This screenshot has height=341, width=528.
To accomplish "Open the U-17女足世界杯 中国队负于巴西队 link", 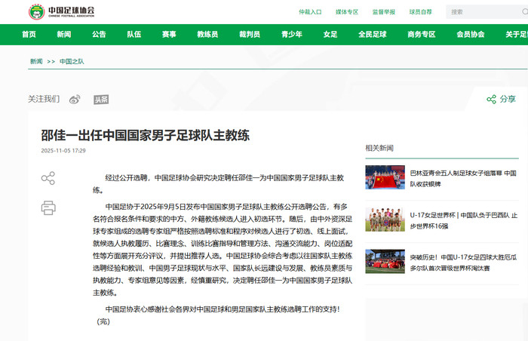I will [x=463, y=220].
